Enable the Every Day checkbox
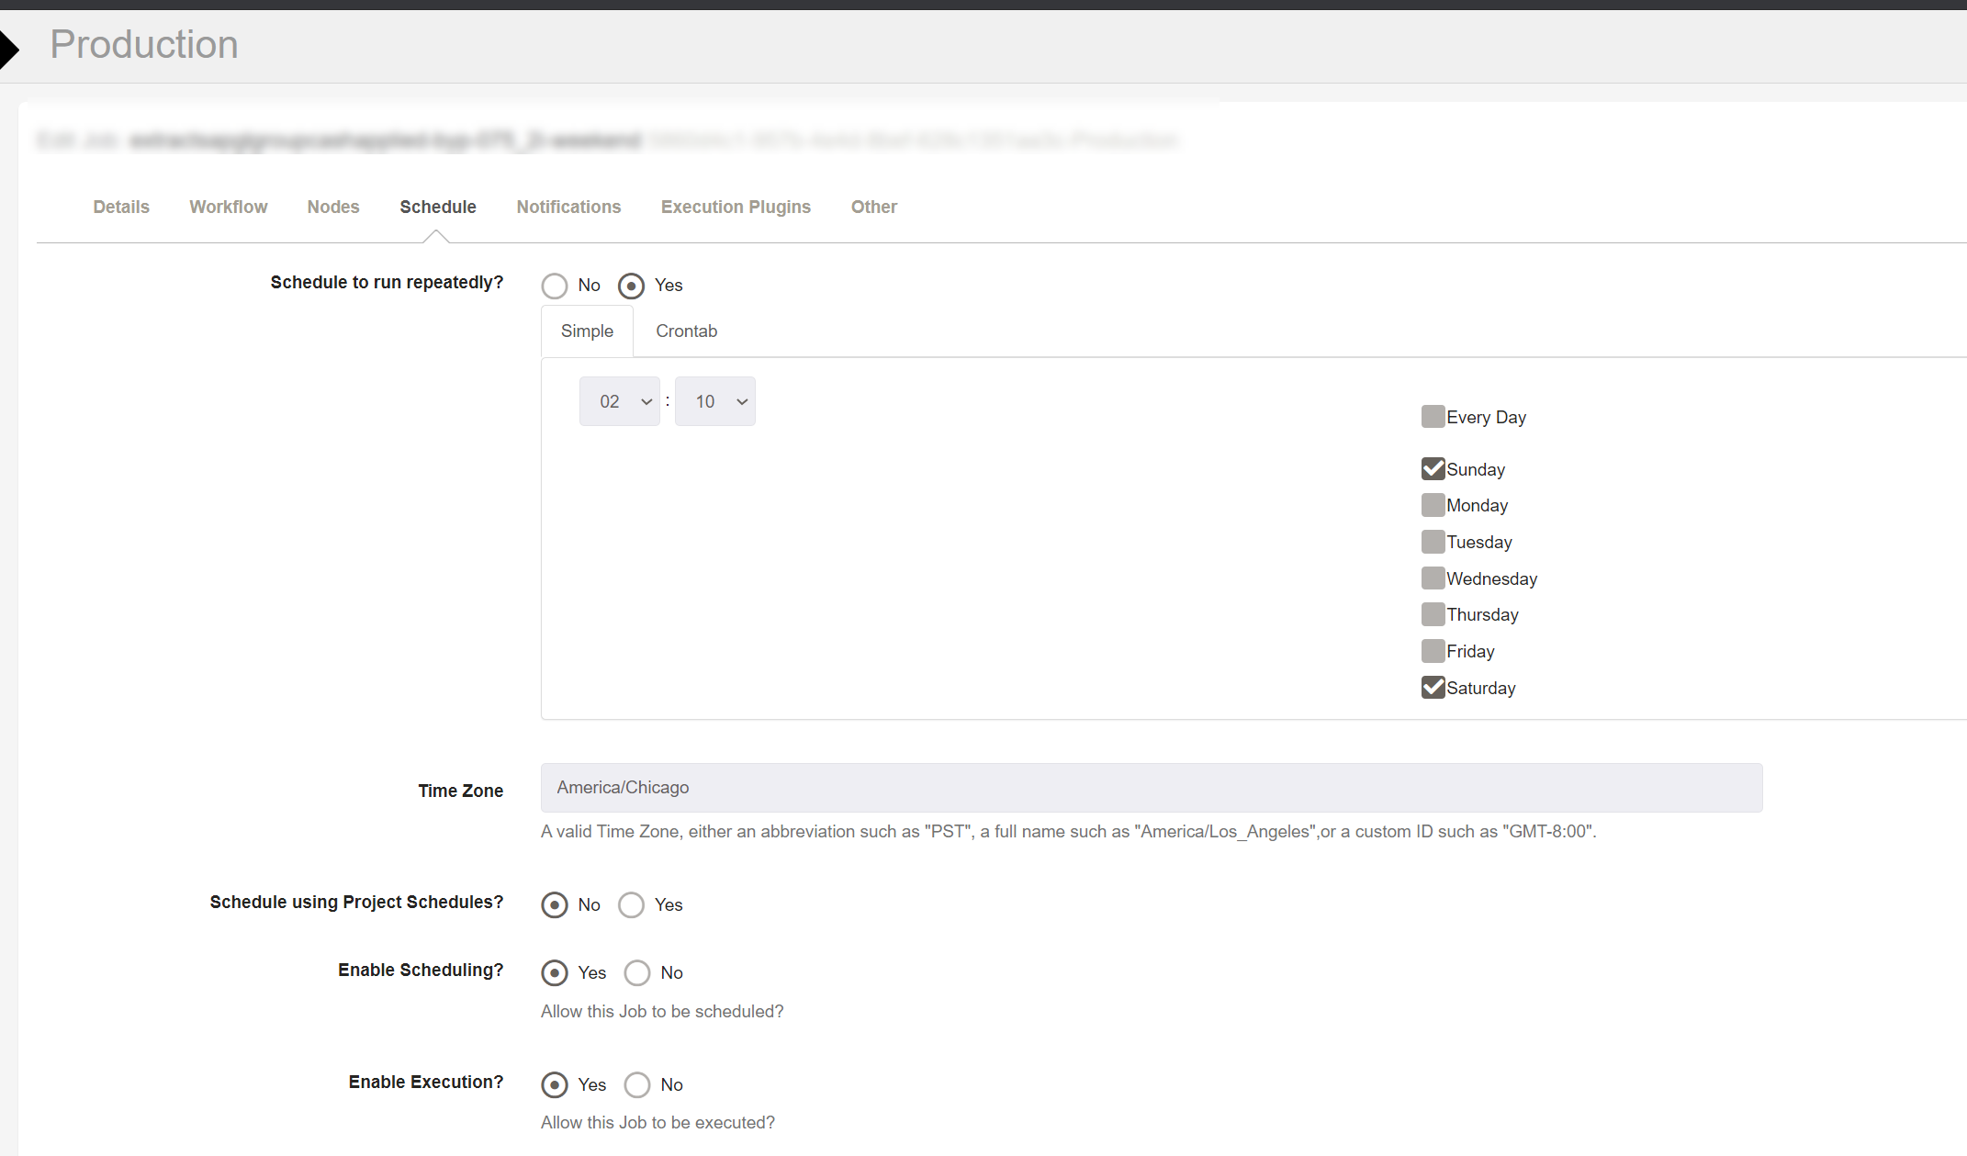 pyautogui.click(x=1433, y=416)
